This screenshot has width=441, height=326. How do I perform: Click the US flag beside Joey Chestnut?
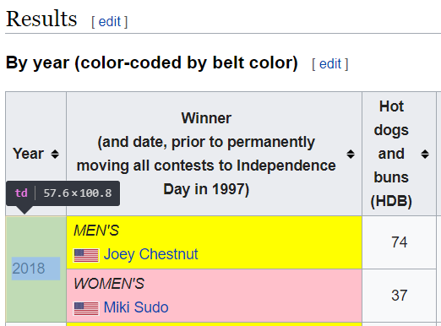tap(86, 255)
